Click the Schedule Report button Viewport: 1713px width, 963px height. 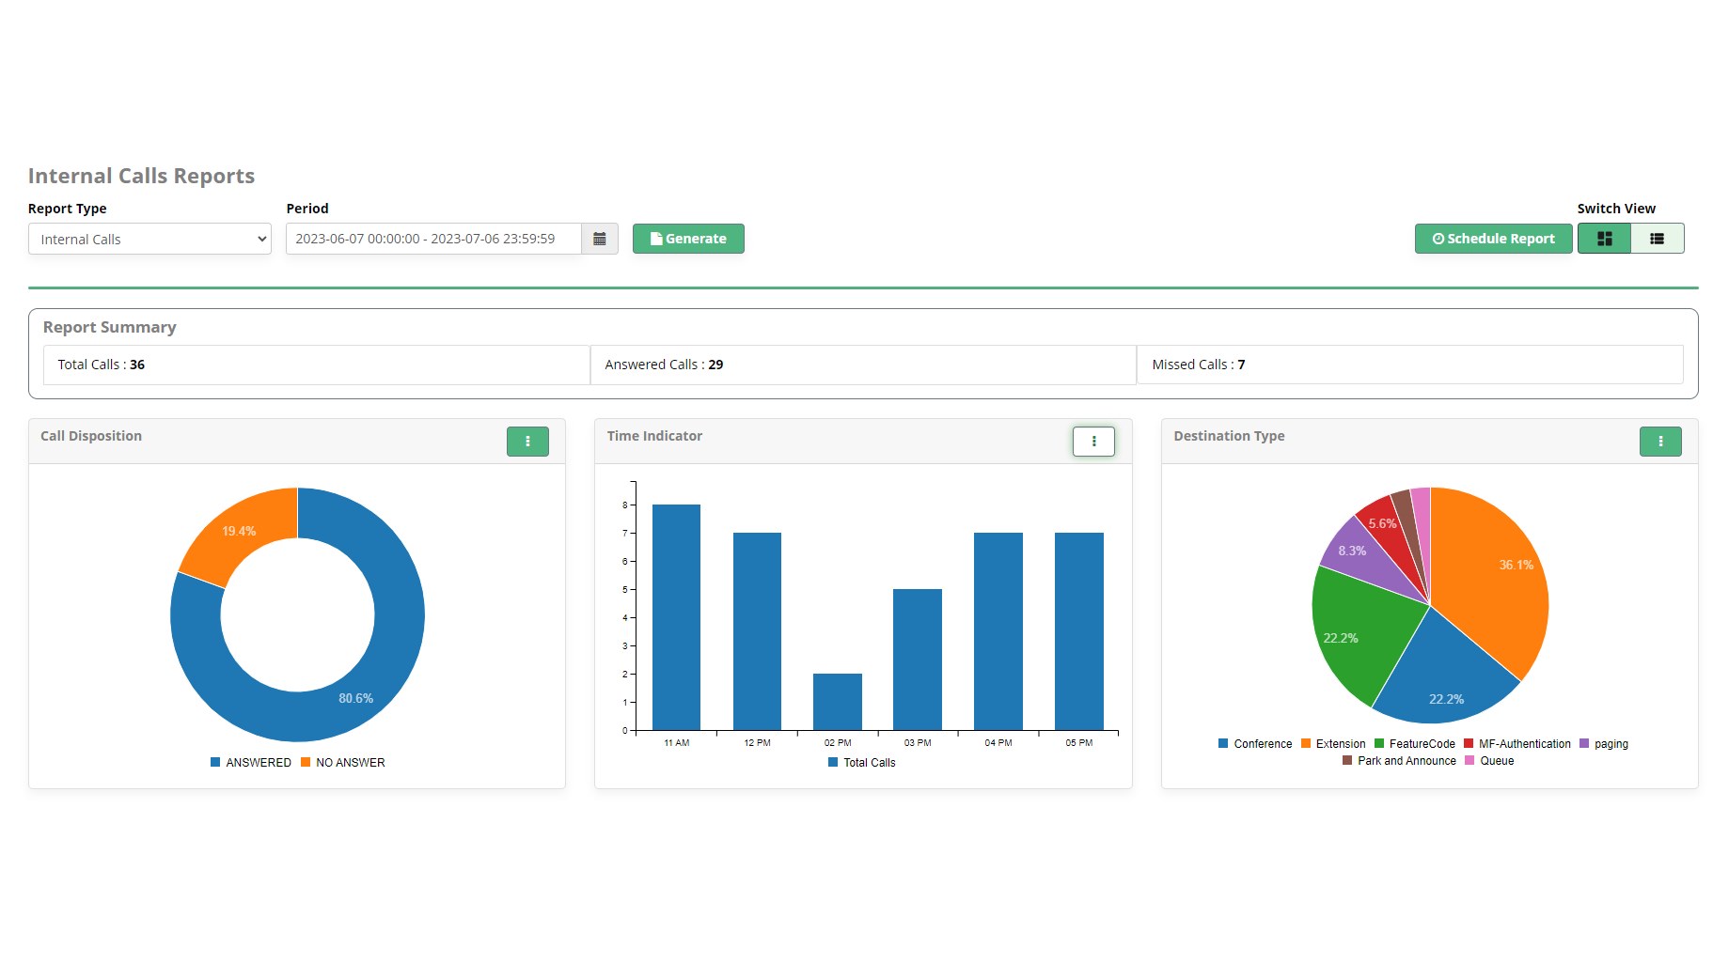click(x=1493, y=239)
